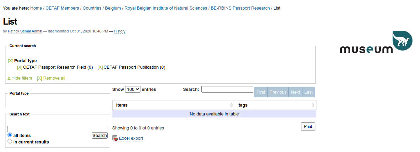Remove the Portal type filter [X]
Screen dimensions: 420x152
tap(11, 61)
